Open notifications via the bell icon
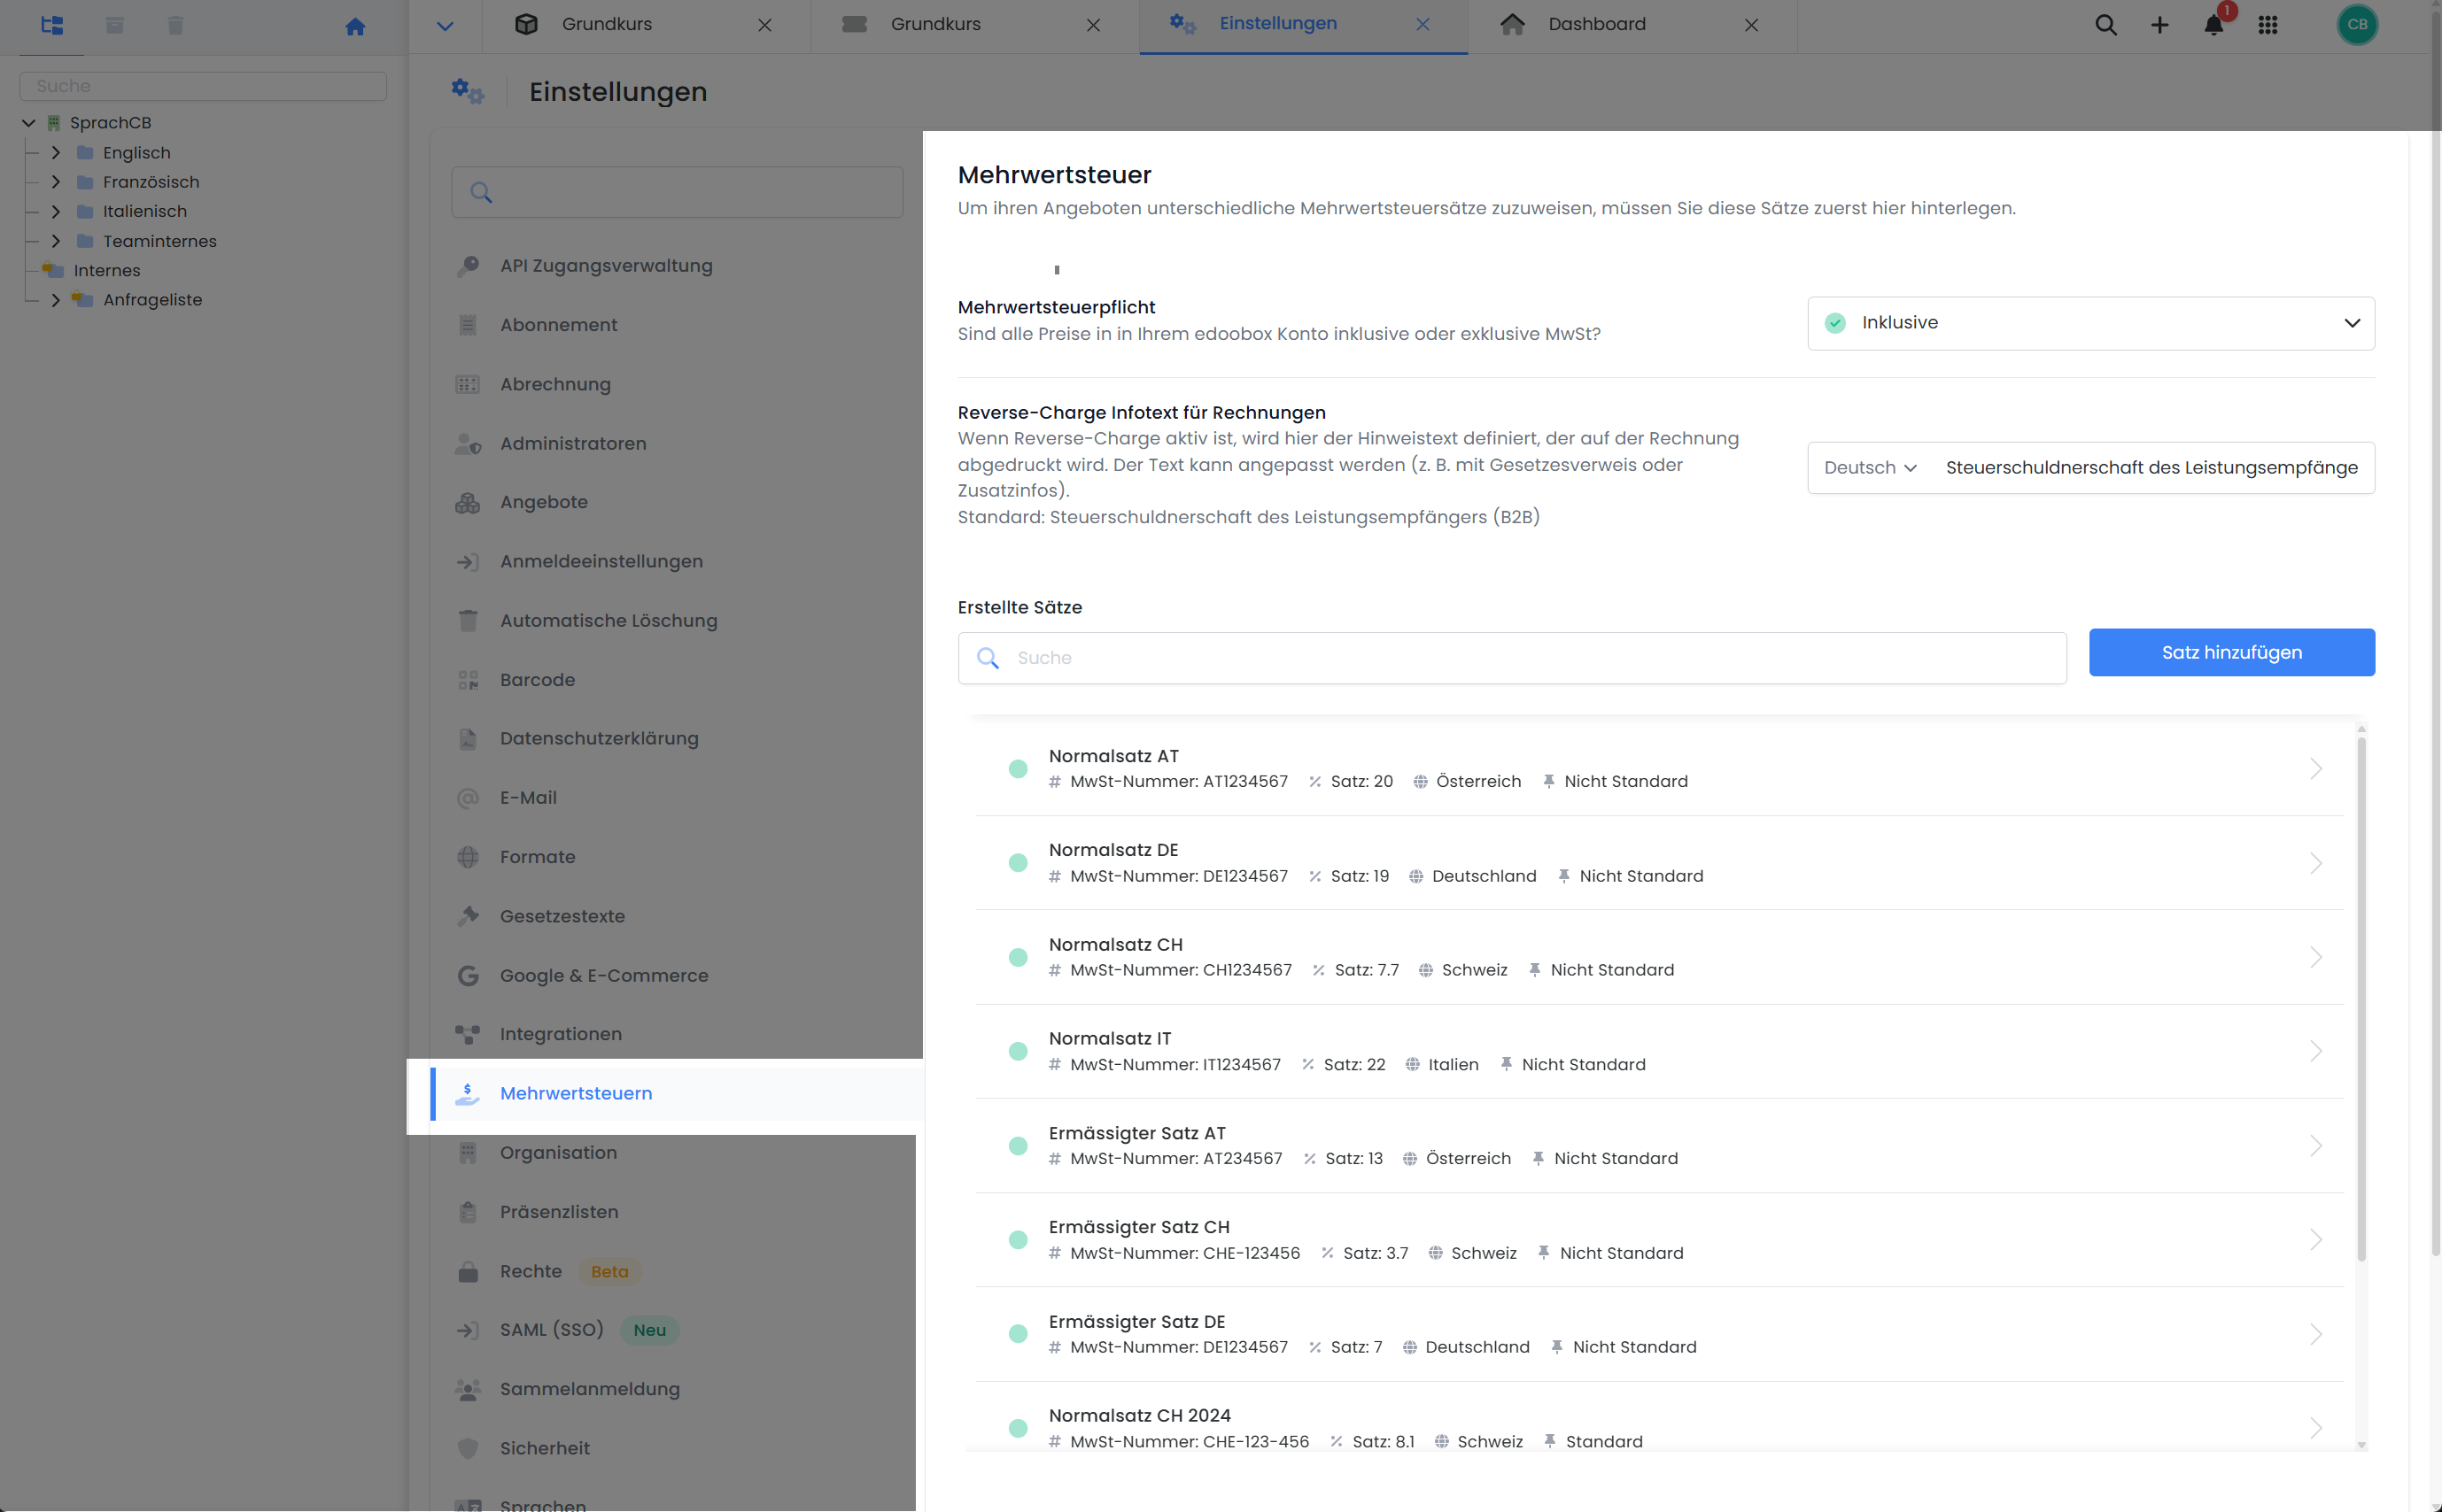The width and height of the screenshot is (2442, 1512). click(x=2213, y=26)
